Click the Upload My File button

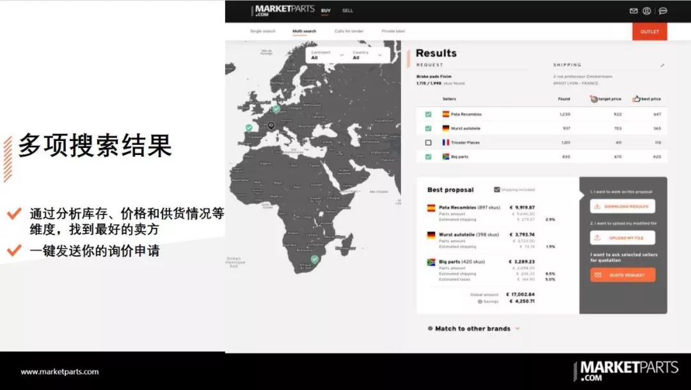coord(623,238)
